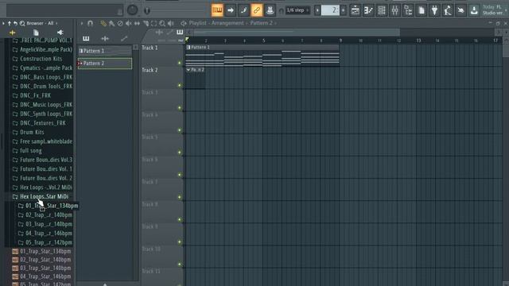Show audio clips tab in picker
This screenshot has width=509, height=286.
105,39
